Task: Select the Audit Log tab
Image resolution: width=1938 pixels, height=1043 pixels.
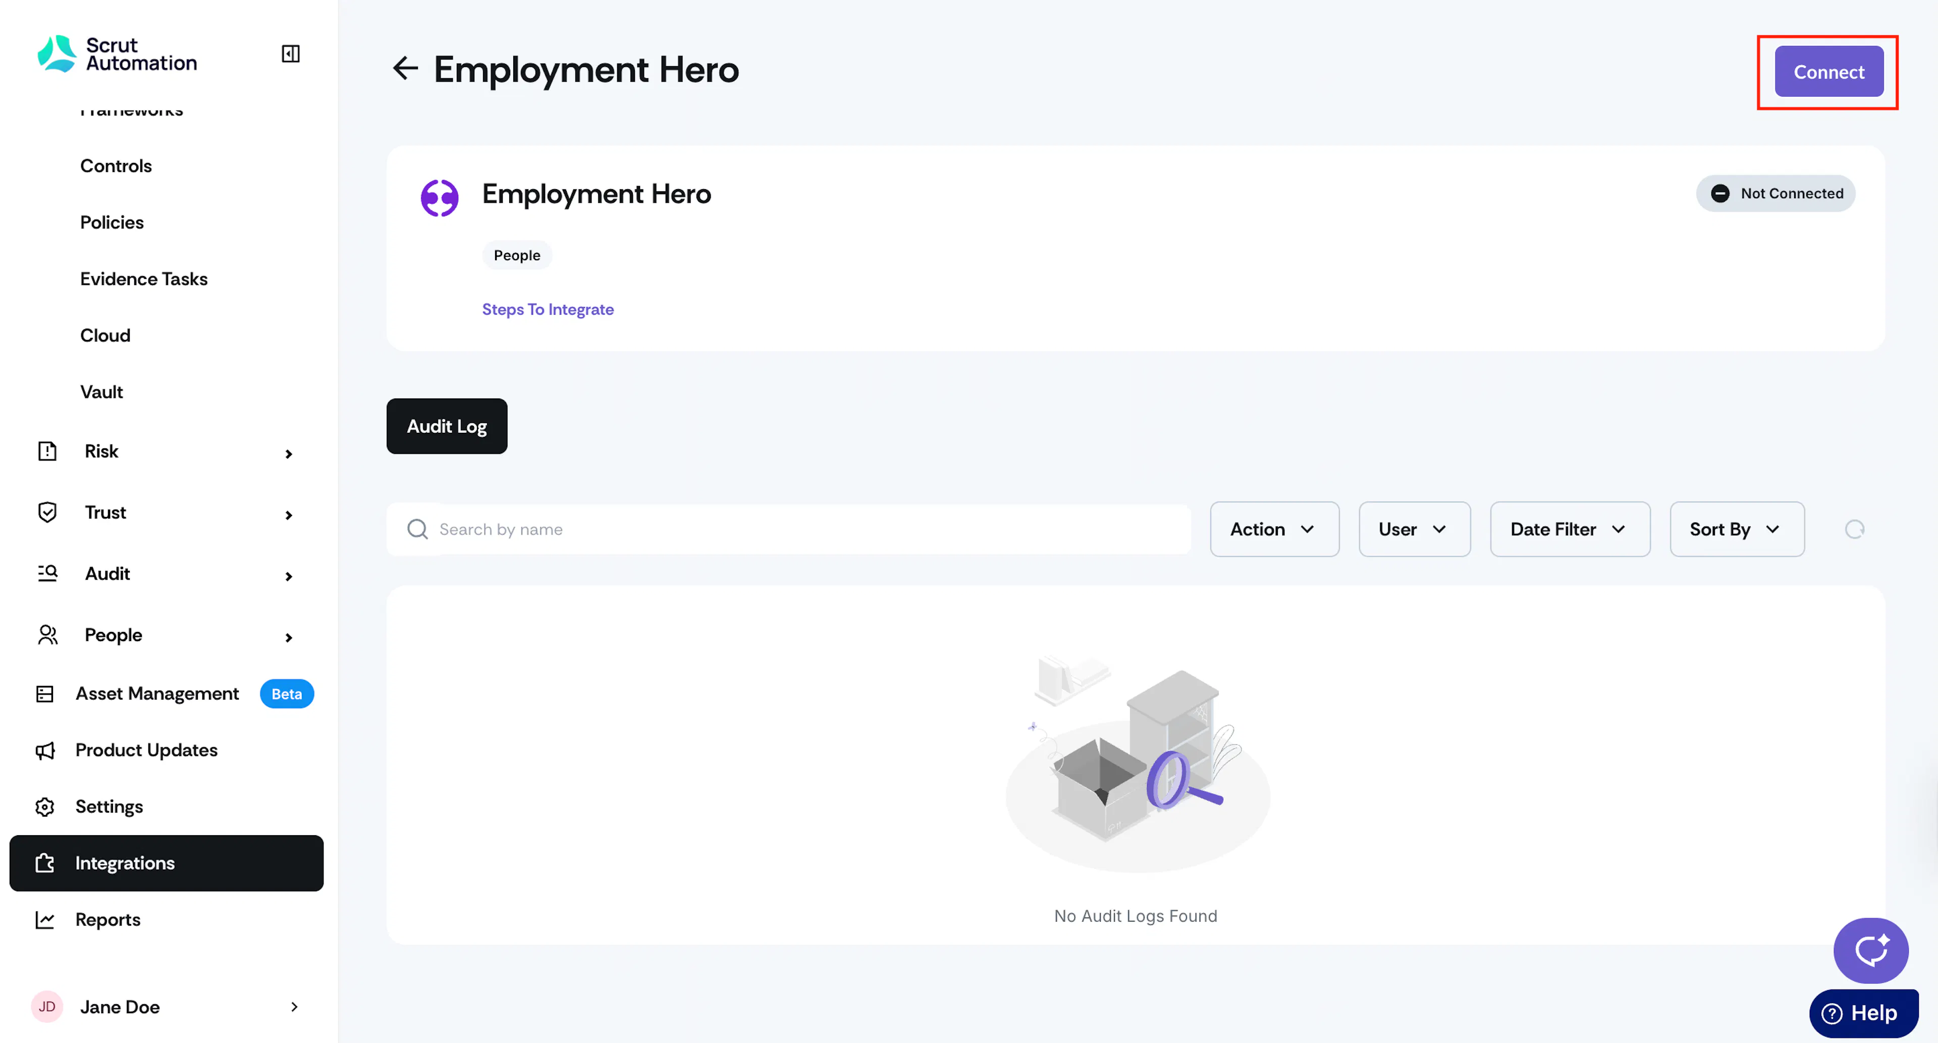Action: pos(447,426)
